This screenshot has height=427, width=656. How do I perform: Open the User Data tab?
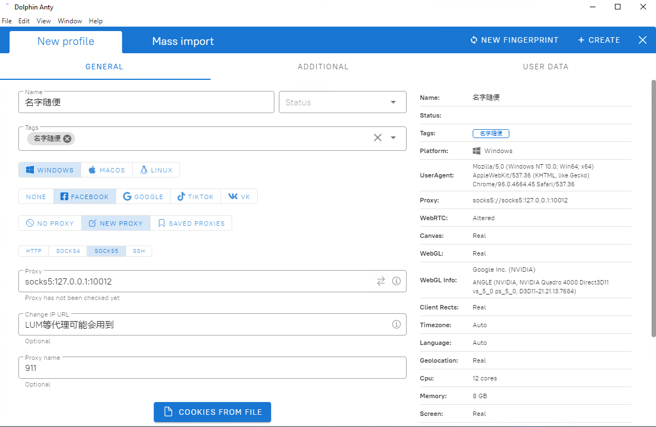tap(545, 67)
